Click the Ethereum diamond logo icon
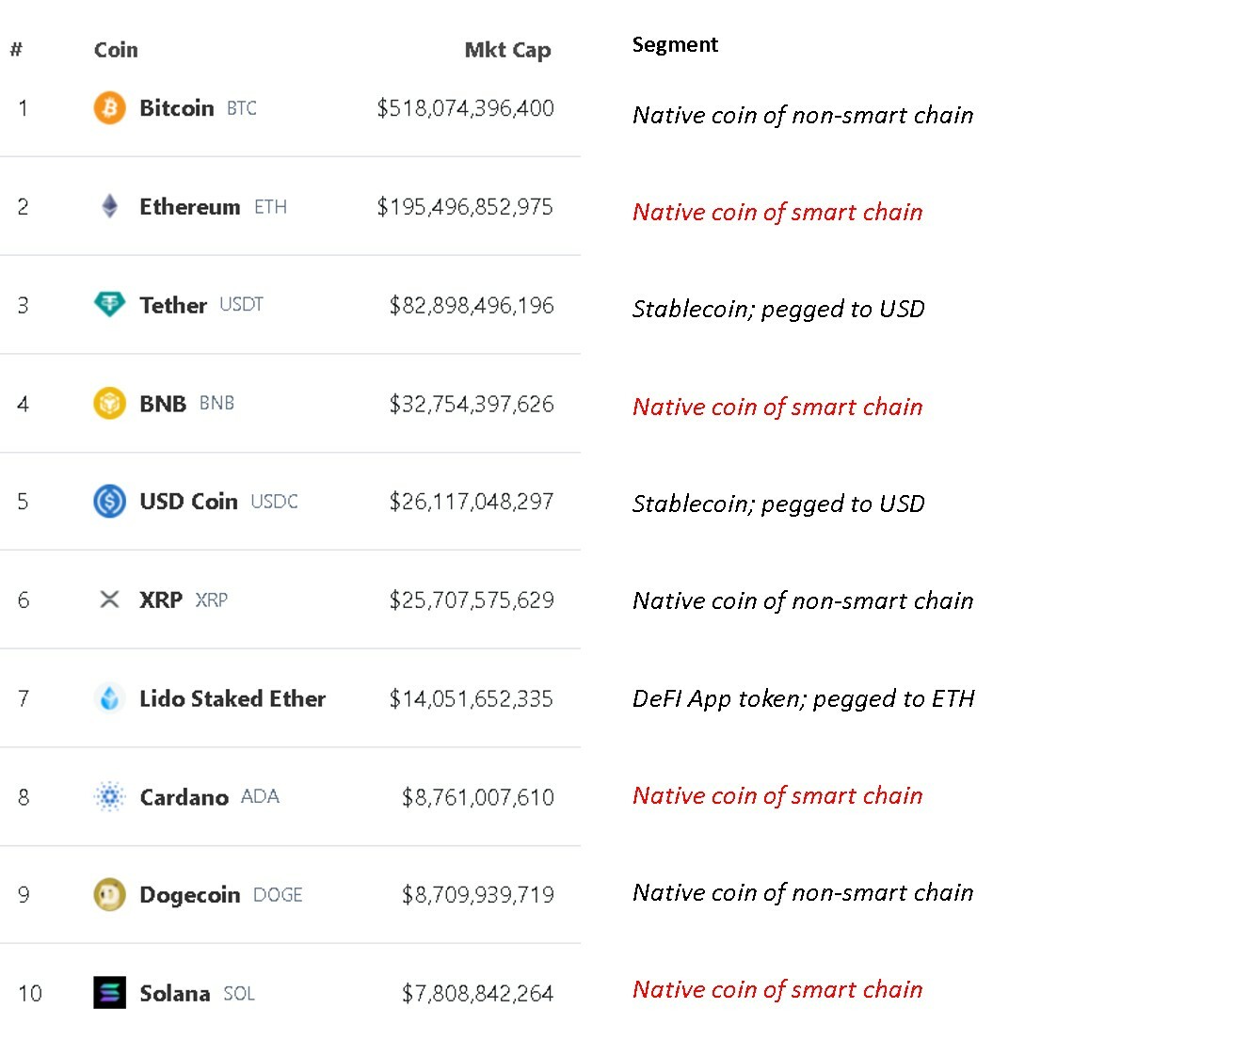This screenshot has width=1233, height=1040. (109, 206)
